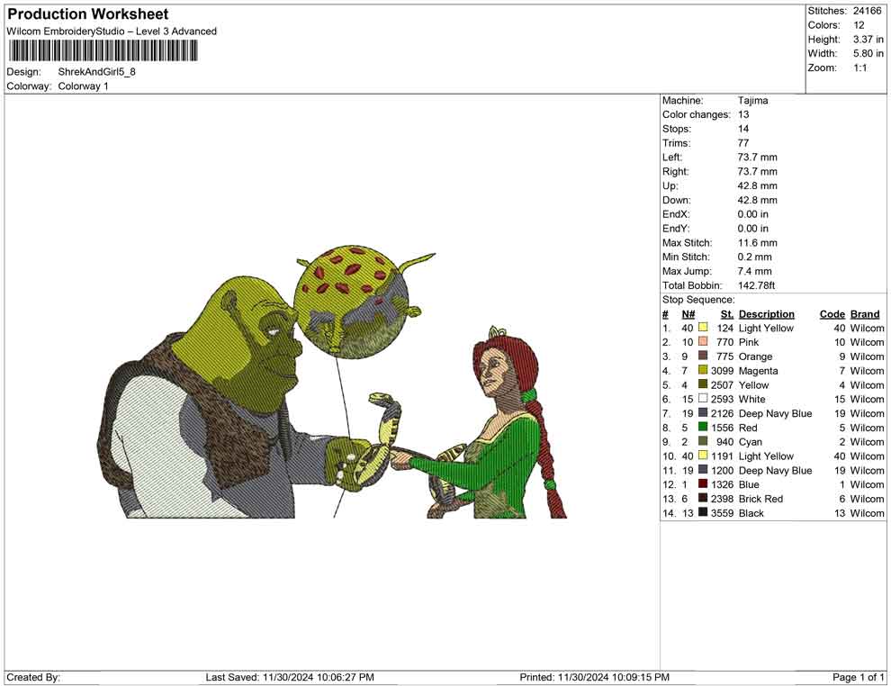Click the Width value '5.80 in'

[x=868, y=53]
